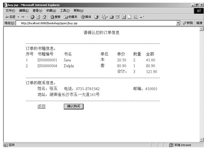Open the Favorites (收藏夹) toolbar button

71,17
